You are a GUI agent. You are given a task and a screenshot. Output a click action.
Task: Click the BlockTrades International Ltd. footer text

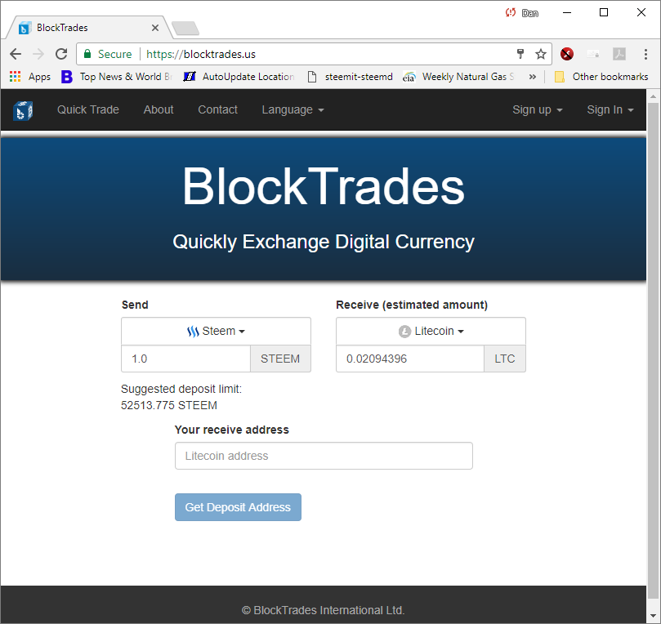coord(324,610)
